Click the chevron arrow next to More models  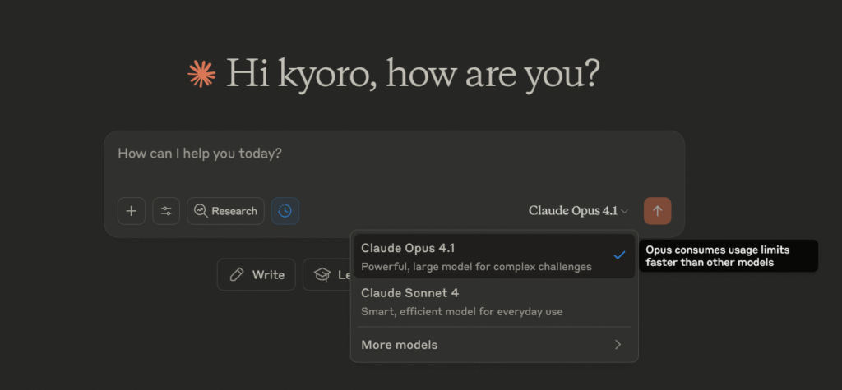coord(618,344)
